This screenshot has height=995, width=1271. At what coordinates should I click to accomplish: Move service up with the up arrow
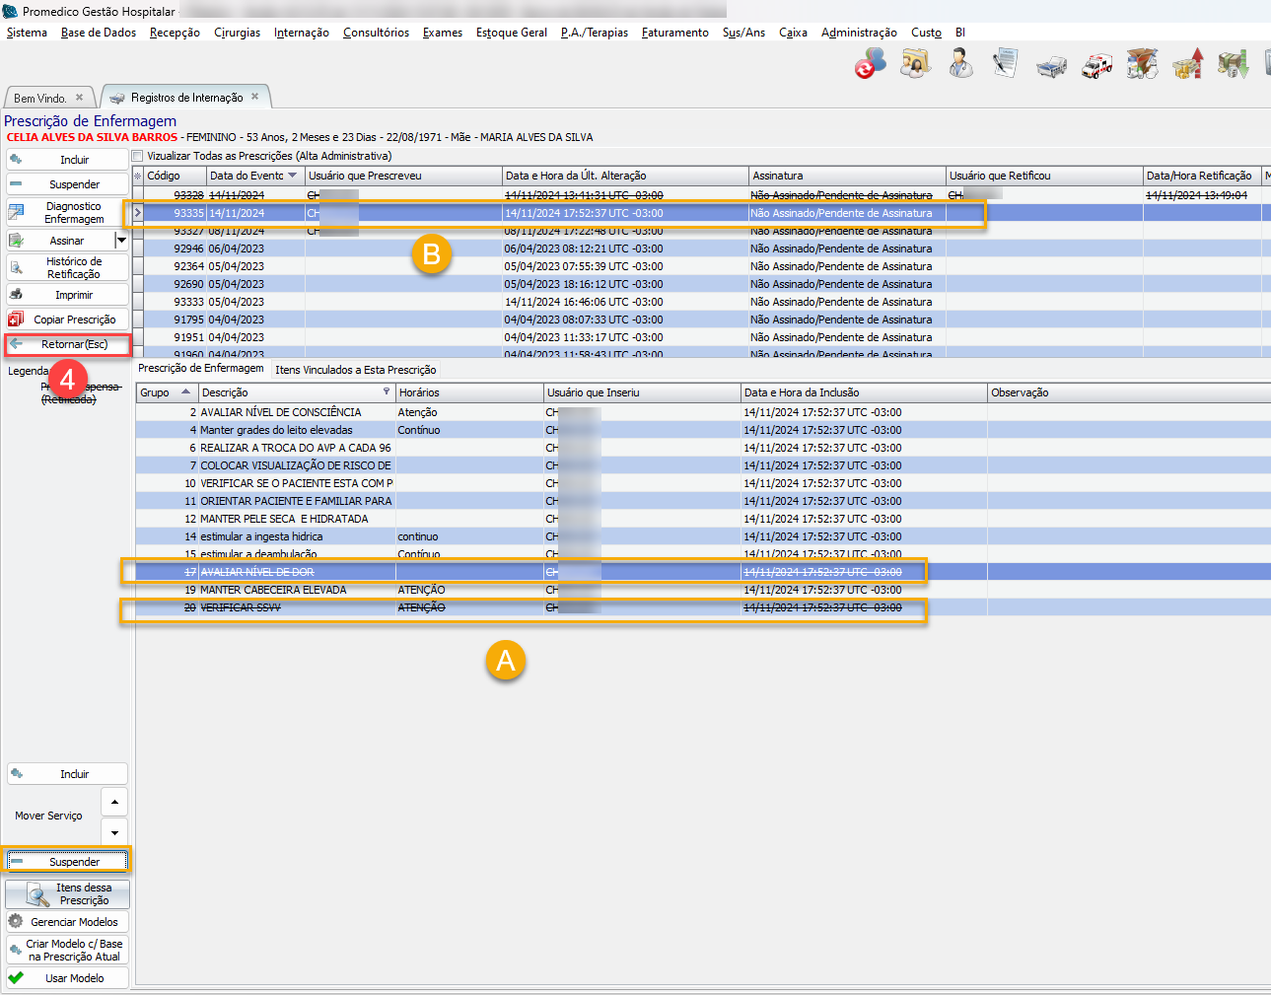pos(114,802)
